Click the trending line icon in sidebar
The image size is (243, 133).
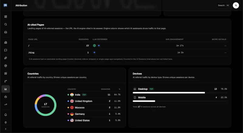coord(5,104)
